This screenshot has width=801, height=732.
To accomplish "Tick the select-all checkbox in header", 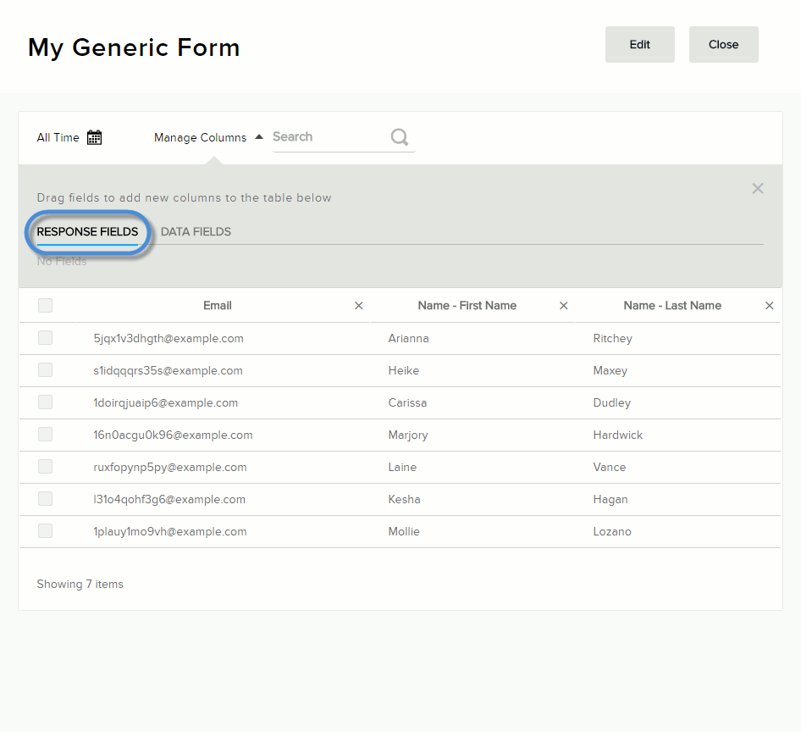I will point(46,306).
